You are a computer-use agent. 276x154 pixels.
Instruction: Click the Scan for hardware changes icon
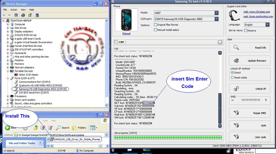37,15
